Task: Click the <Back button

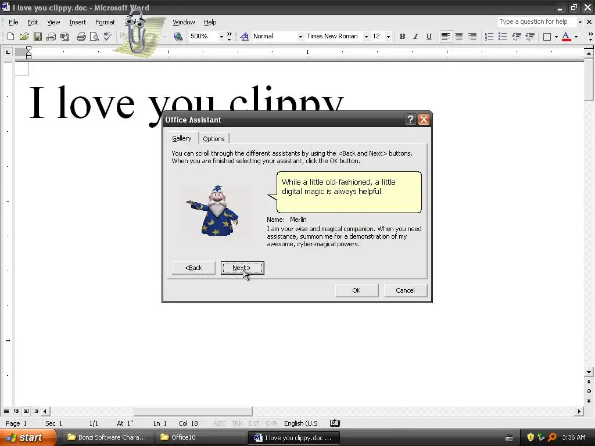Action: [193, 268]
